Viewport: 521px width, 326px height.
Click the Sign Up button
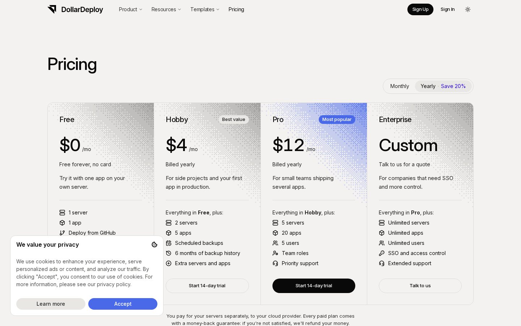(420, 9)
